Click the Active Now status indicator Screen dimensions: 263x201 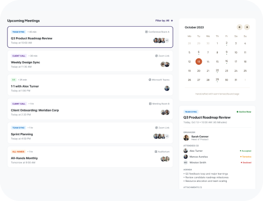point(244,112)
